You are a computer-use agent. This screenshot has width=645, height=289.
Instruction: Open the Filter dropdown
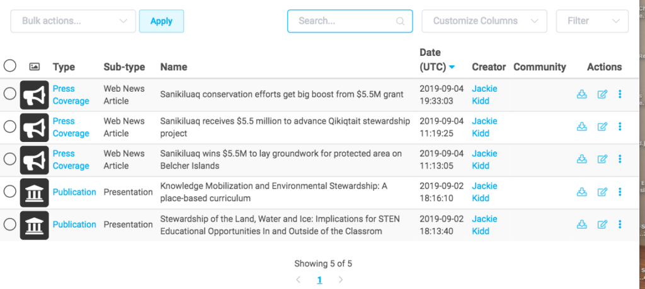click(x=592, y=21)
